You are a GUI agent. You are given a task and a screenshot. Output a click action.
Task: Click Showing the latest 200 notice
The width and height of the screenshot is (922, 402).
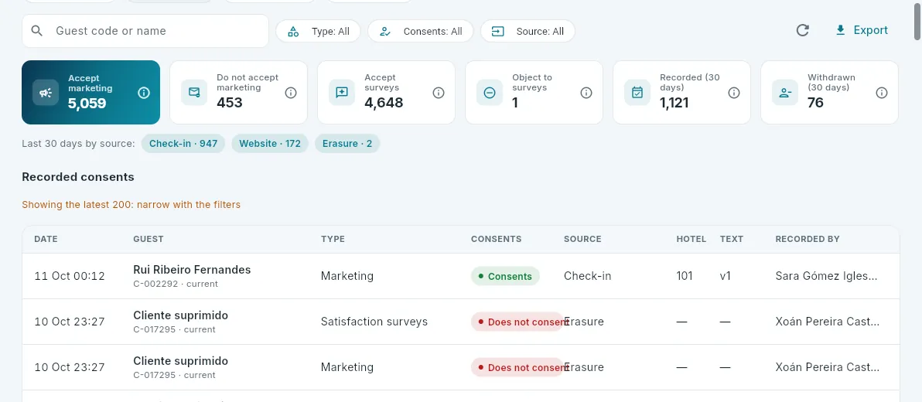[x=131, y=205]
